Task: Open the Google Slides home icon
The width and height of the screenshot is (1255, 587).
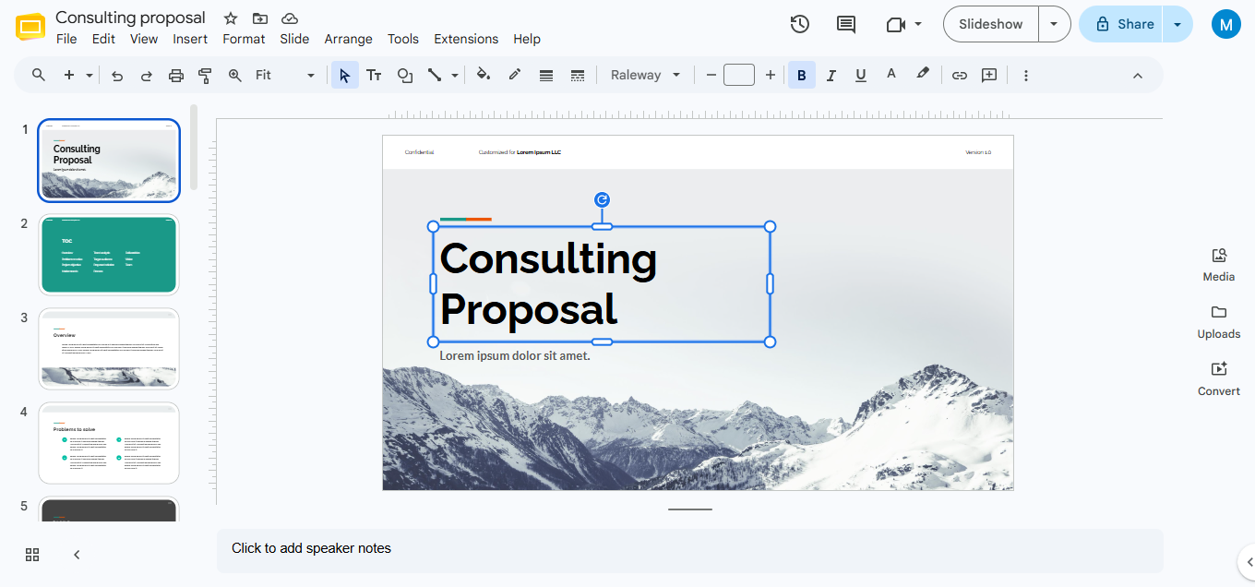Action: click(30, 27)
